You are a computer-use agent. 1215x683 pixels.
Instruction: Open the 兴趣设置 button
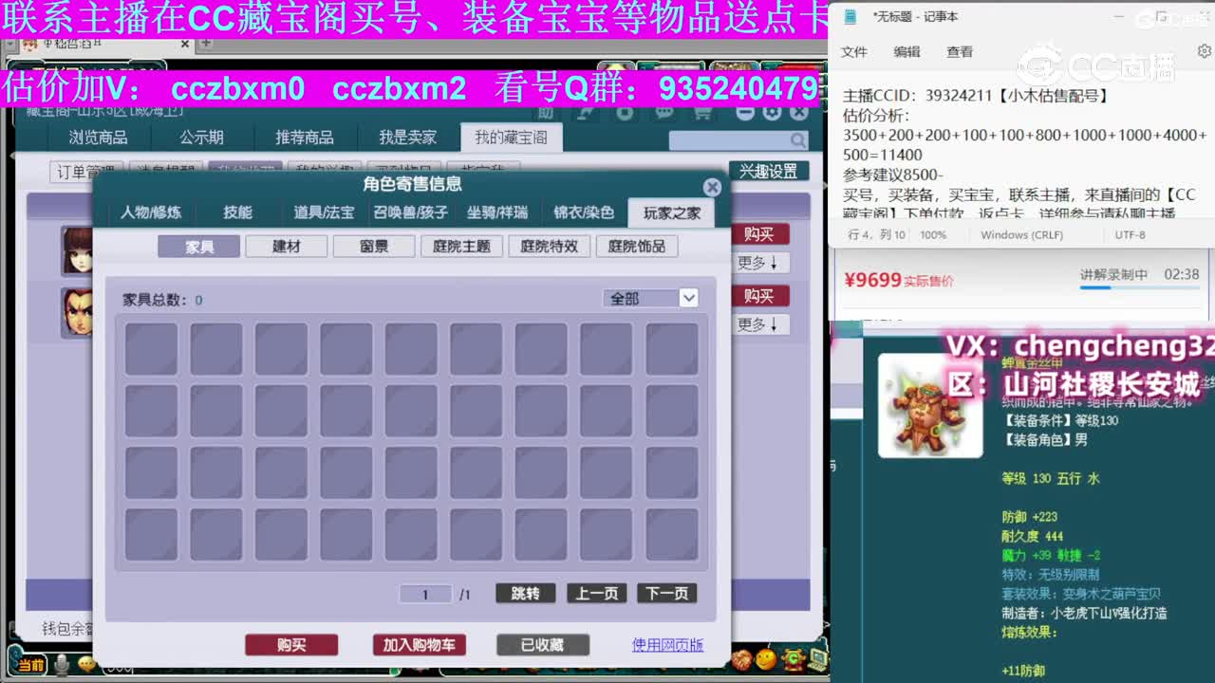[769, 171]
